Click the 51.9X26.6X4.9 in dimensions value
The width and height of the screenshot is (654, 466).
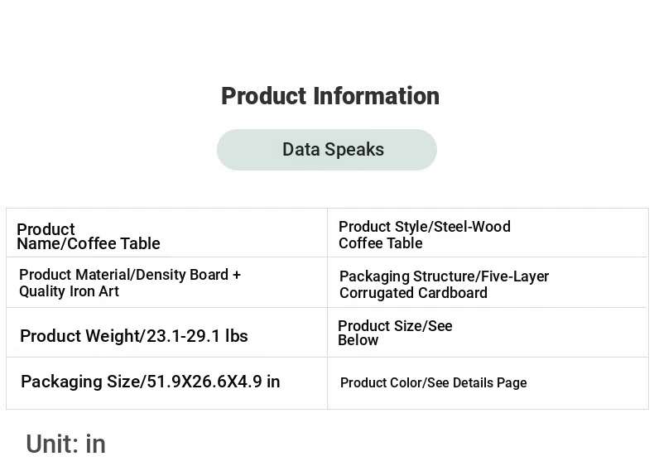214,382
